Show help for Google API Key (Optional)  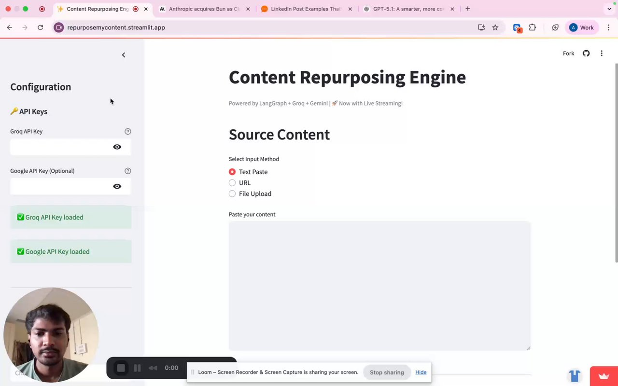tap(128, 171)
